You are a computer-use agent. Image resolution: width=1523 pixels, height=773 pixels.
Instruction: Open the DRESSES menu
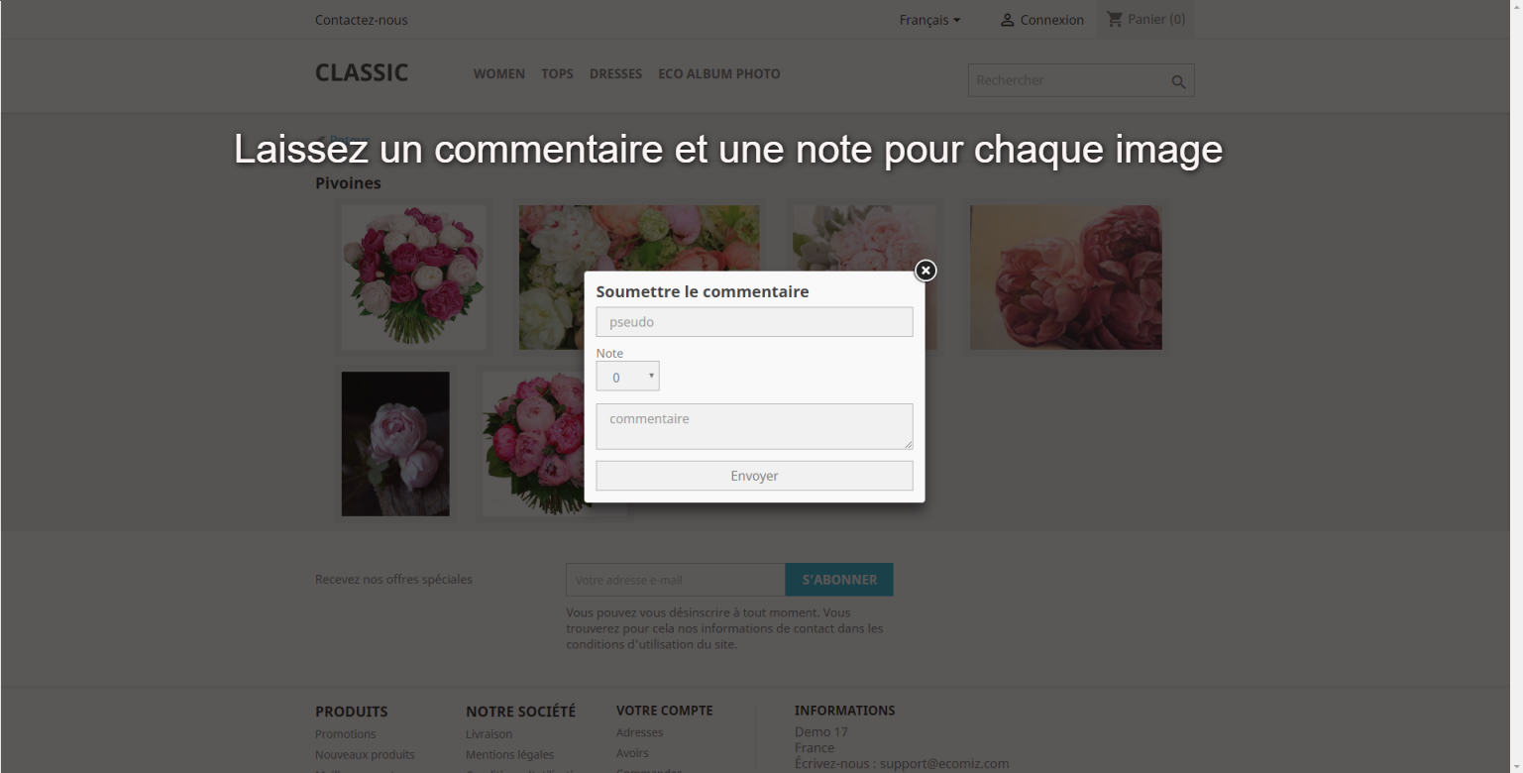click(x=615, y=73)
